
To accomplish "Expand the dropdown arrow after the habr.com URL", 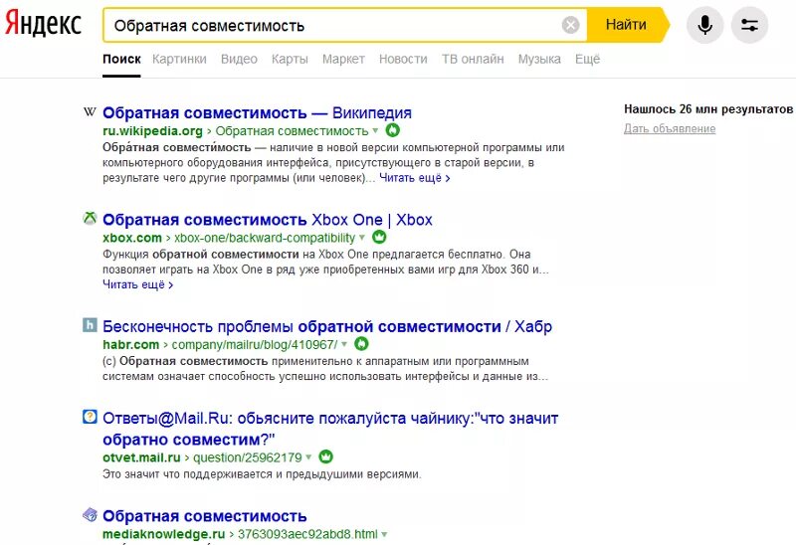I will pyautogui.click(x=344, y=344).
